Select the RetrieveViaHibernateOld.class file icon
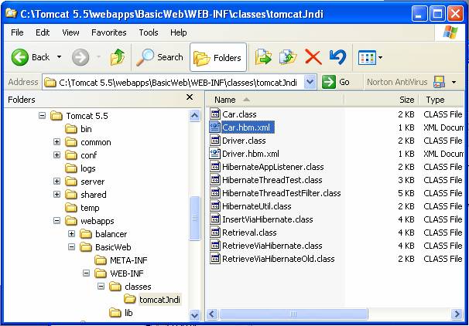Image resolution: width=469 pixels, height=326 pixels. coord(215,259)
